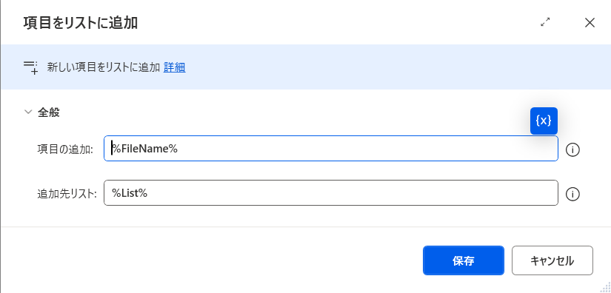Collapse the 全般 section chevron
Image resolution: width=611 pixels, height=293 pixels.
28,112
